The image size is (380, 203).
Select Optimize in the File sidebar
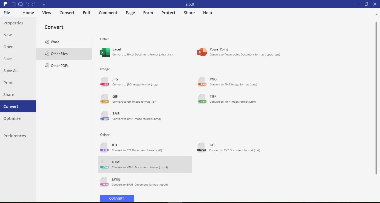coord(18,118)
